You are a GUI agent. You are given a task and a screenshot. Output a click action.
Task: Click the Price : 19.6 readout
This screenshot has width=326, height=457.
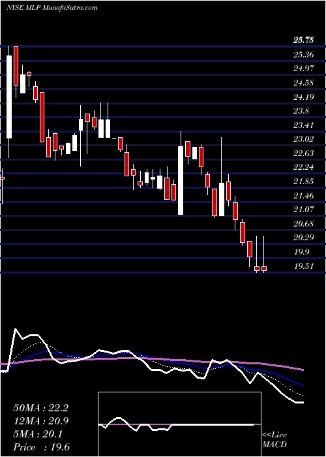click(x=41, y=447)
